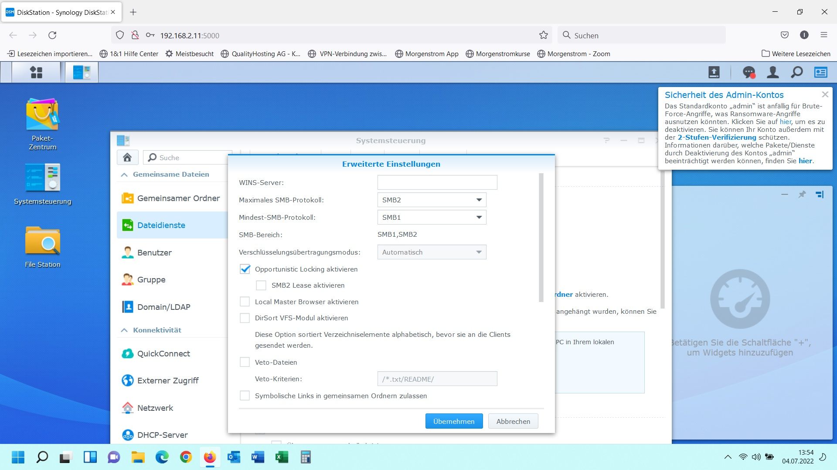Open the DSM user options icon
The image size is (837, 470).
tap(773, 72)
